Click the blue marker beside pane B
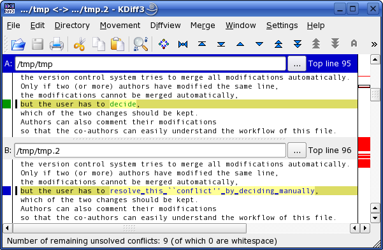Viewport: 383px width, 250px height. point(7,191)
